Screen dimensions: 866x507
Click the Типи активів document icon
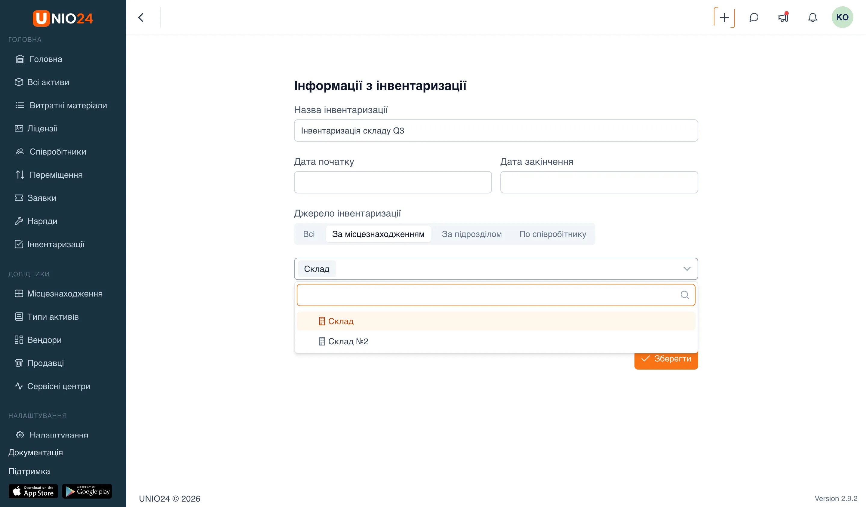[x=19, y=317]
